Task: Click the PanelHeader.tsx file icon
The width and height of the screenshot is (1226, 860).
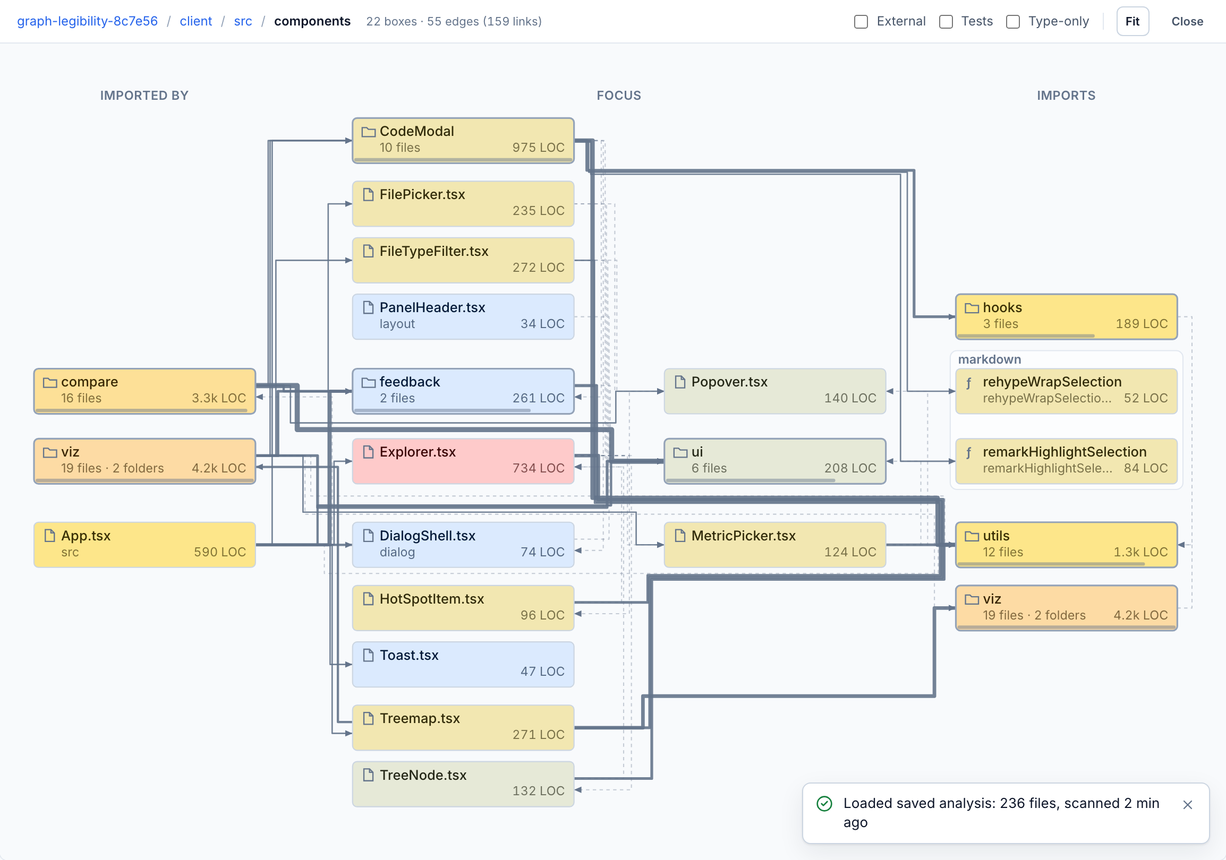Action: click(x=369, y=307)
